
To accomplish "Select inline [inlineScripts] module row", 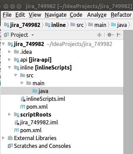I will pyautogui.click(x=62, y=67).
